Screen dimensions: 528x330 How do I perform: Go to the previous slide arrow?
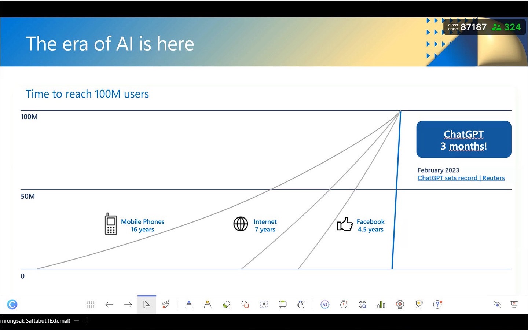(x=109, y=304)
